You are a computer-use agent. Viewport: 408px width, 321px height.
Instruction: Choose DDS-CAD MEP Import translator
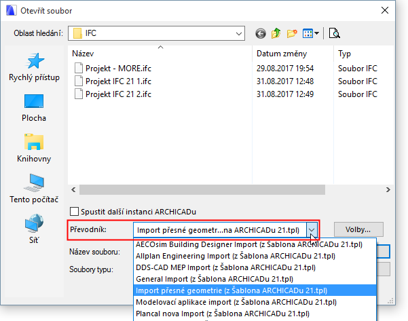(x=255, y=267)
